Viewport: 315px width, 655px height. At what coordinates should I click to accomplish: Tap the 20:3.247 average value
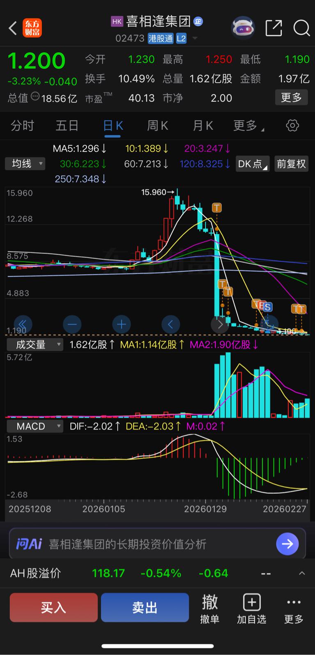point(207,149)
